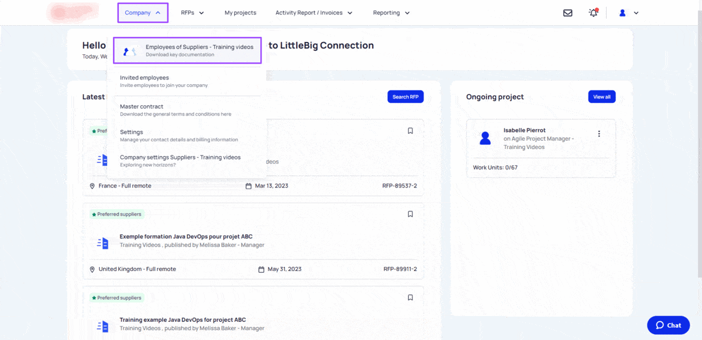Click calendar icon beside Mar 13, 2023

tap(249, 186)
